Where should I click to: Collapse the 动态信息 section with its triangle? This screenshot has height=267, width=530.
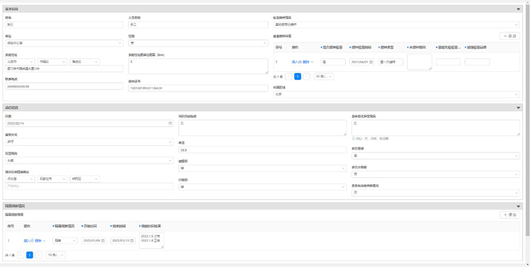point(518,108)
